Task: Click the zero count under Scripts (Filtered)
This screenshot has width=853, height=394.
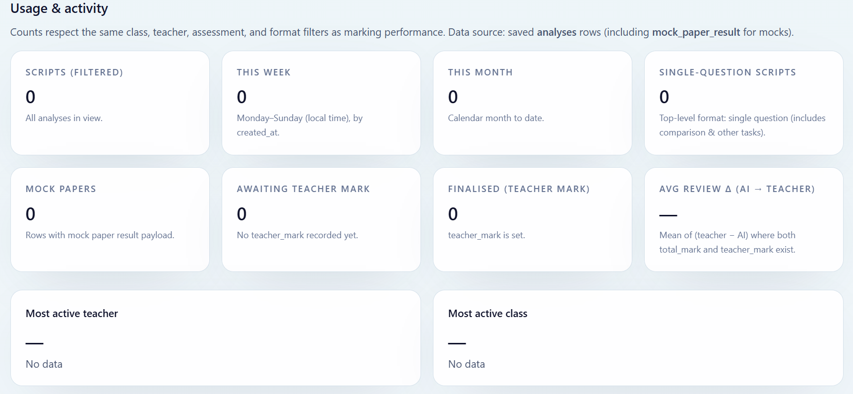Action: [x=30, y=97]
